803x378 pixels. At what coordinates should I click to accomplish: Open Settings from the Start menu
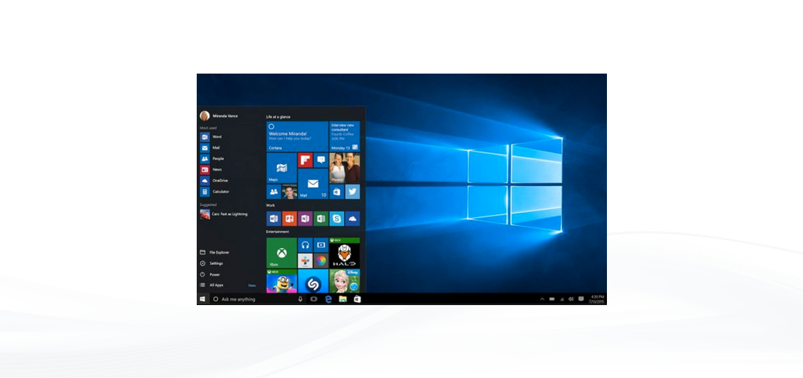[215, 264]
